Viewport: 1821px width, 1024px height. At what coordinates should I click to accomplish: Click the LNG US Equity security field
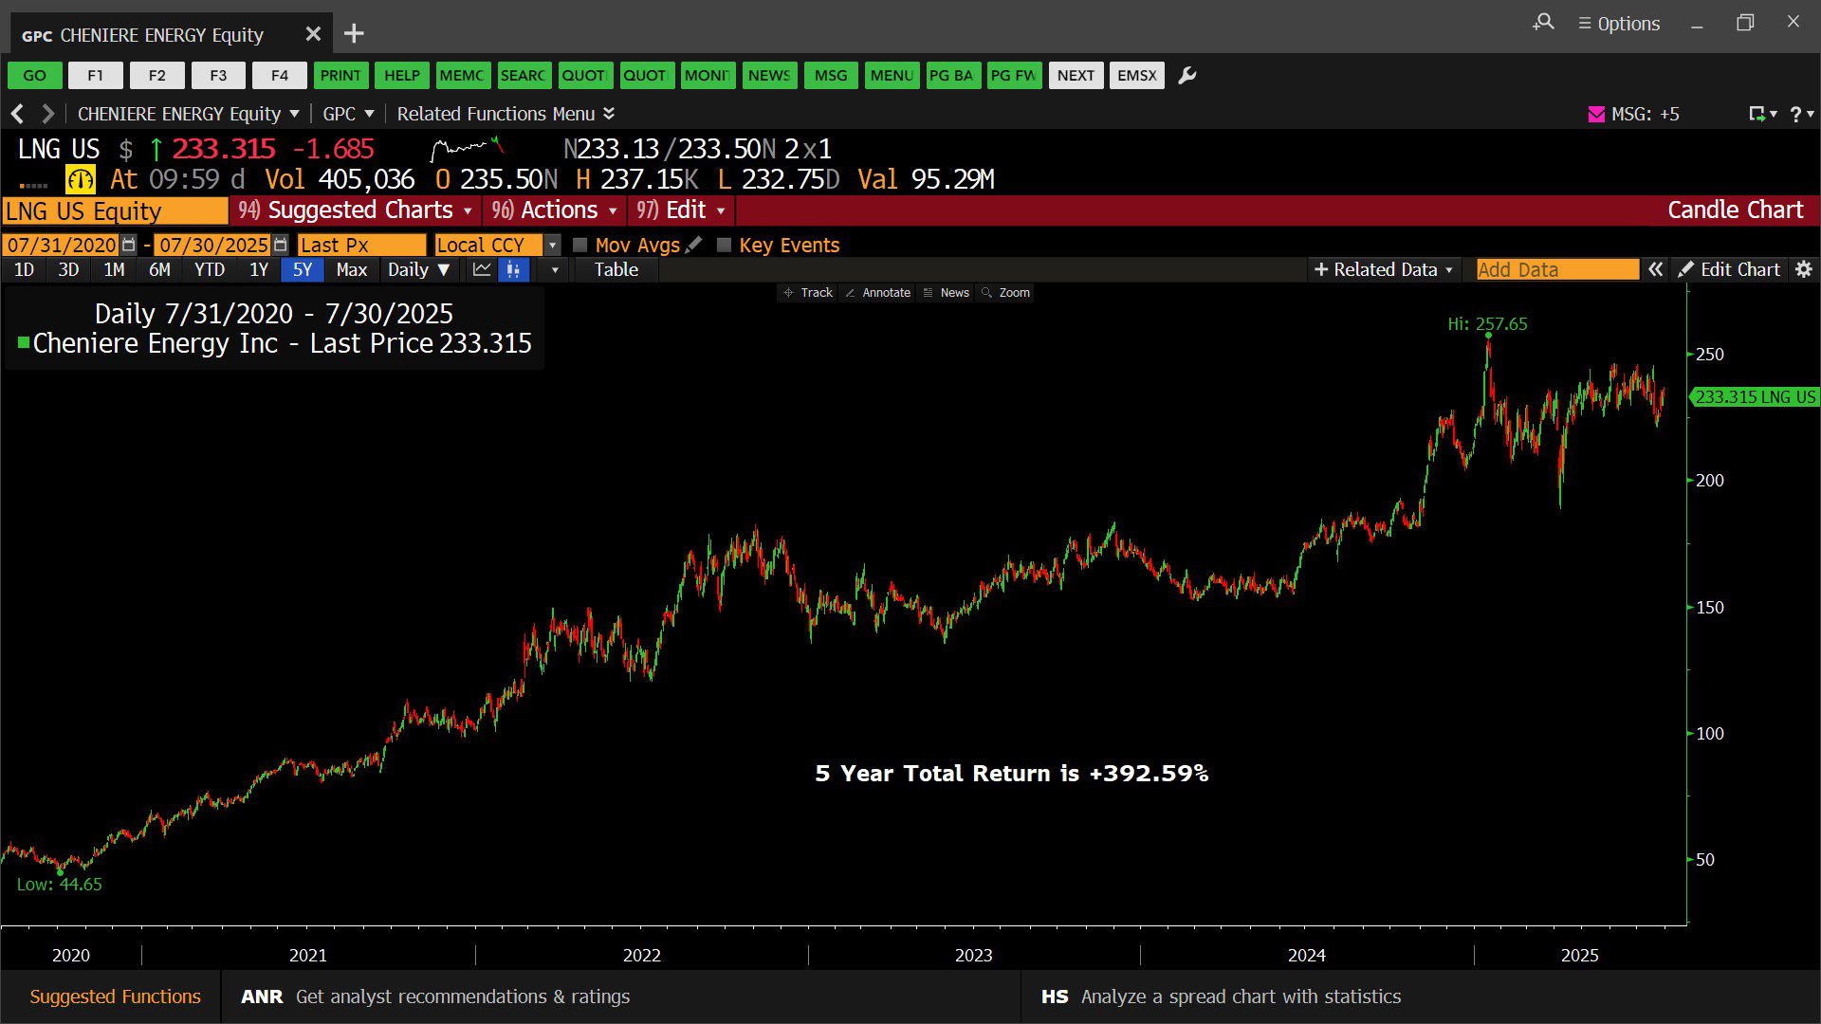point(115,210)
